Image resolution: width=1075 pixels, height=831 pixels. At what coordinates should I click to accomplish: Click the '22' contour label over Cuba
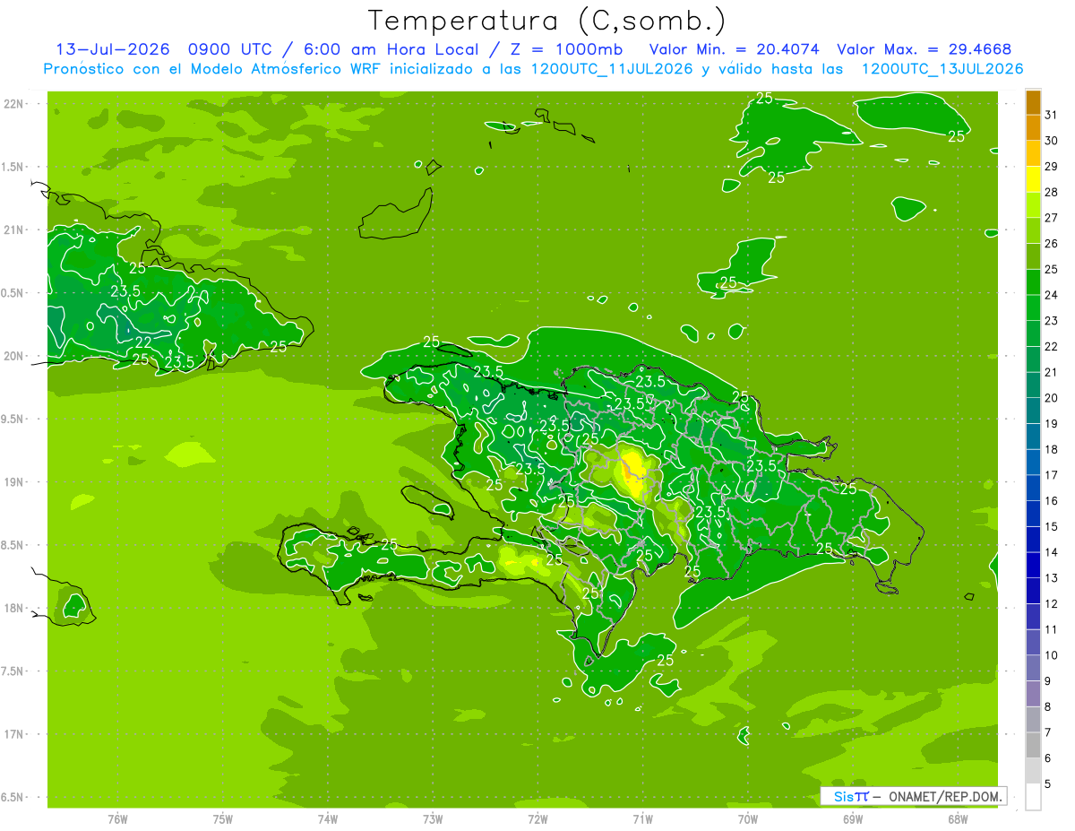coord(143,342)
